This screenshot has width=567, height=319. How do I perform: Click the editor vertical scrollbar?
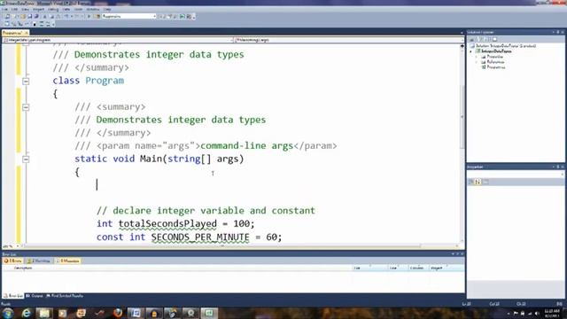point(462,144)
